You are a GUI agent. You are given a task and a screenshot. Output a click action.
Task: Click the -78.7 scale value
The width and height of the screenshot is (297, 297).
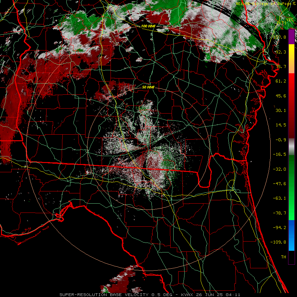[280, 213]
